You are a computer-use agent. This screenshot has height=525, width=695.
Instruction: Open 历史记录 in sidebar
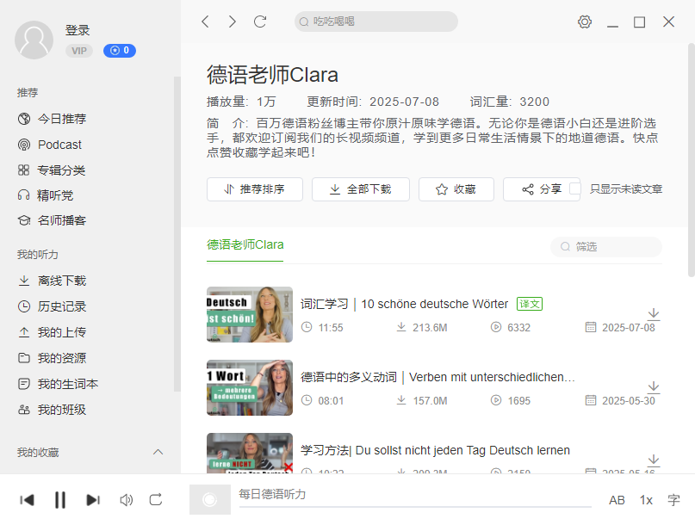point(52,306)
